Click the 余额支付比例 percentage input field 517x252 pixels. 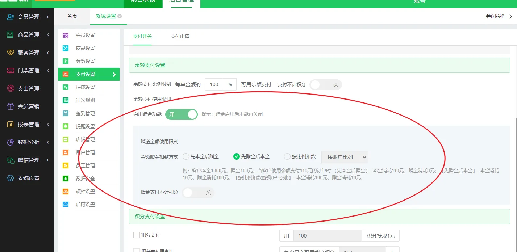pyautogui.click(x=214, y=84)
